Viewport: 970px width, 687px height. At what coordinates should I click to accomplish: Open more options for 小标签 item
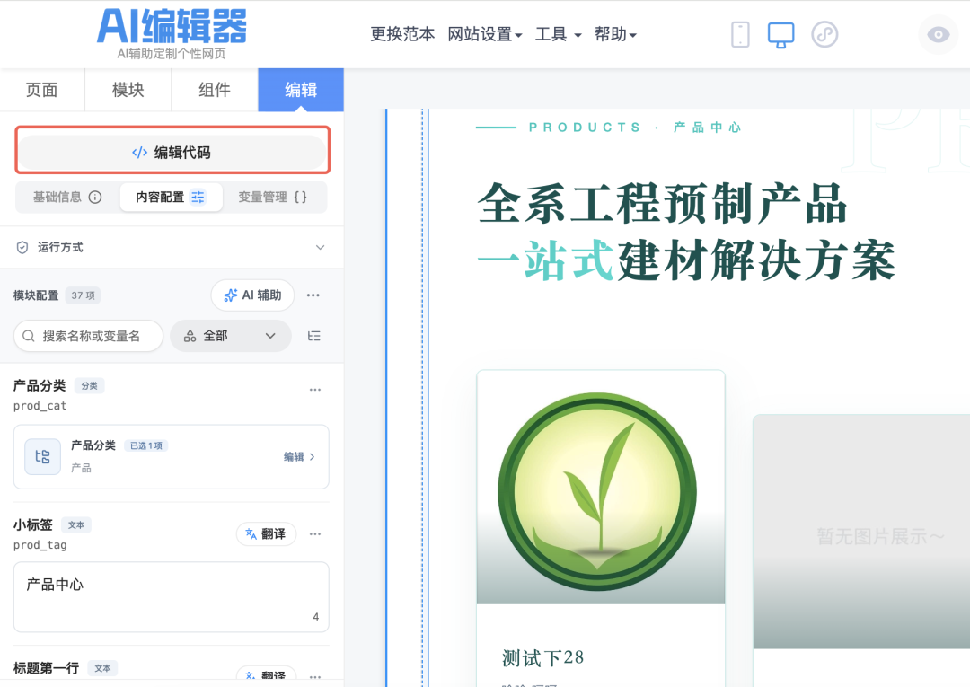[315, 533]
